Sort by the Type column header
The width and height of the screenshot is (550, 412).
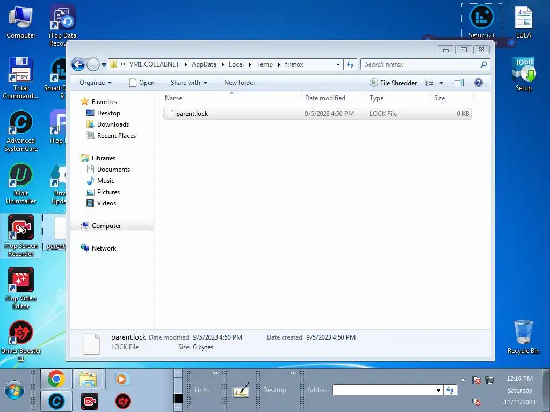pyautogui.click(x=398, y=98)
